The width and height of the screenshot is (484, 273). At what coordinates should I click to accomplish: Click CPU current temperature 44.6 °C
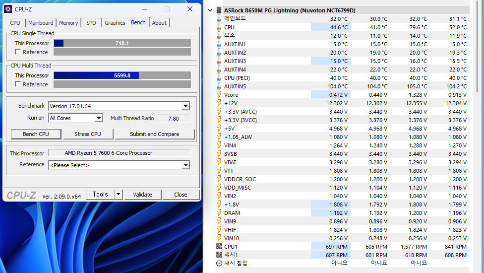[x=339, y=27]
